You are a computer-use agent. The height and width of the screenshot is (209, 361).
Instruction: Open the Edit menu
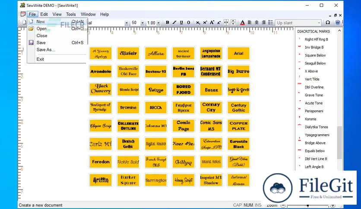pyautogui.click(x=44, y=14)
